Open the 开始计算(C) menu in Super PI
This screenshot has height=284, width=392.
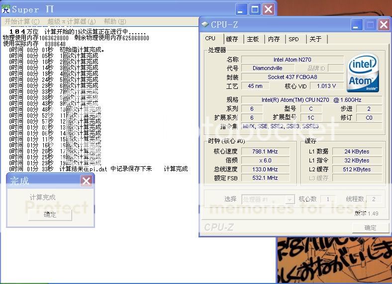coord(22,22)
